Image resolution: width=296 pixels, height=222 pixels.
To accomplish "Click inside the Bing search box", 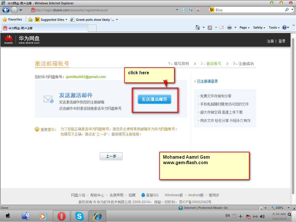I will tap(249, 10).
